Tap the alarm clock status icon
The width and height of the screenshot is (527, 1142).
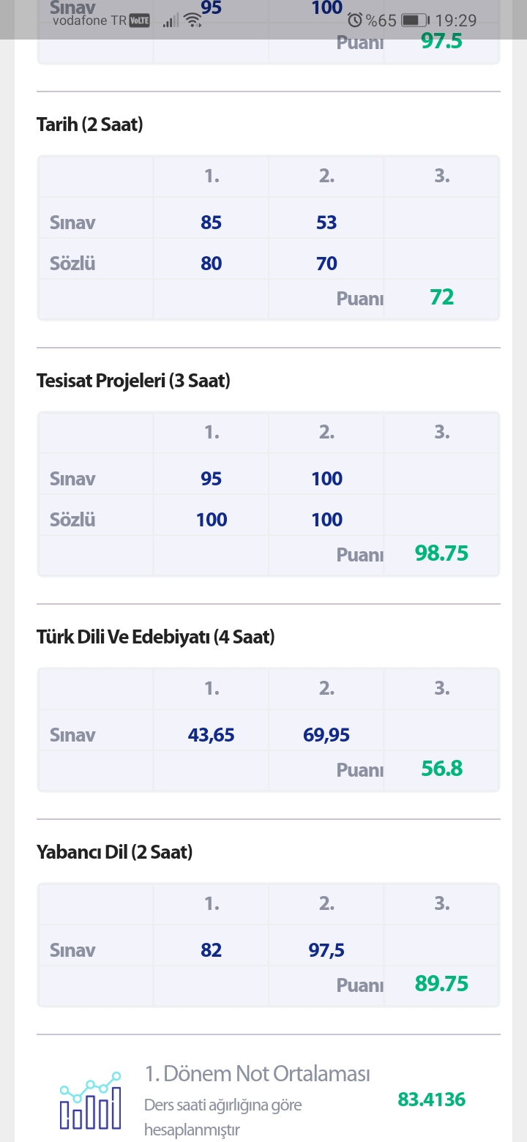coord(356,20)
